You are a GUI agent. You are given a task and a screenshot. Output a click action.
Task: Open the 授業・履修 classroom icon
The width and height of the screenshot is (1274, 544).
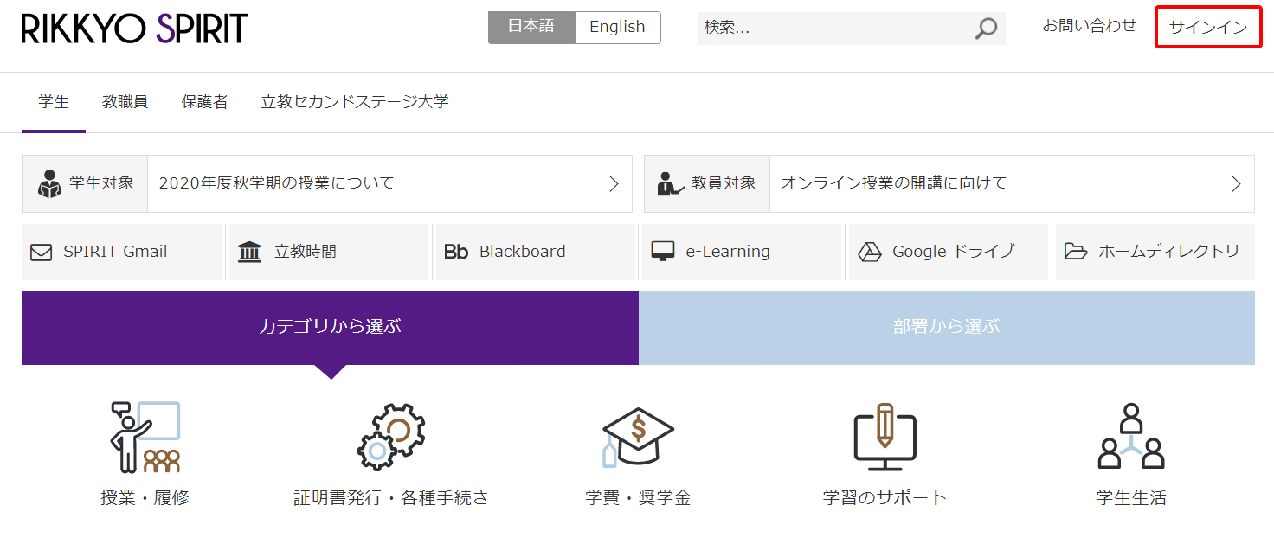(x=145, y=437)
